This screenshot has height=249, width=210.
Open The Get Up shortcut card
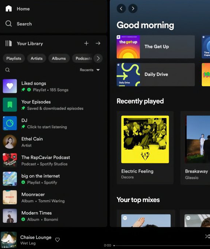156,47
